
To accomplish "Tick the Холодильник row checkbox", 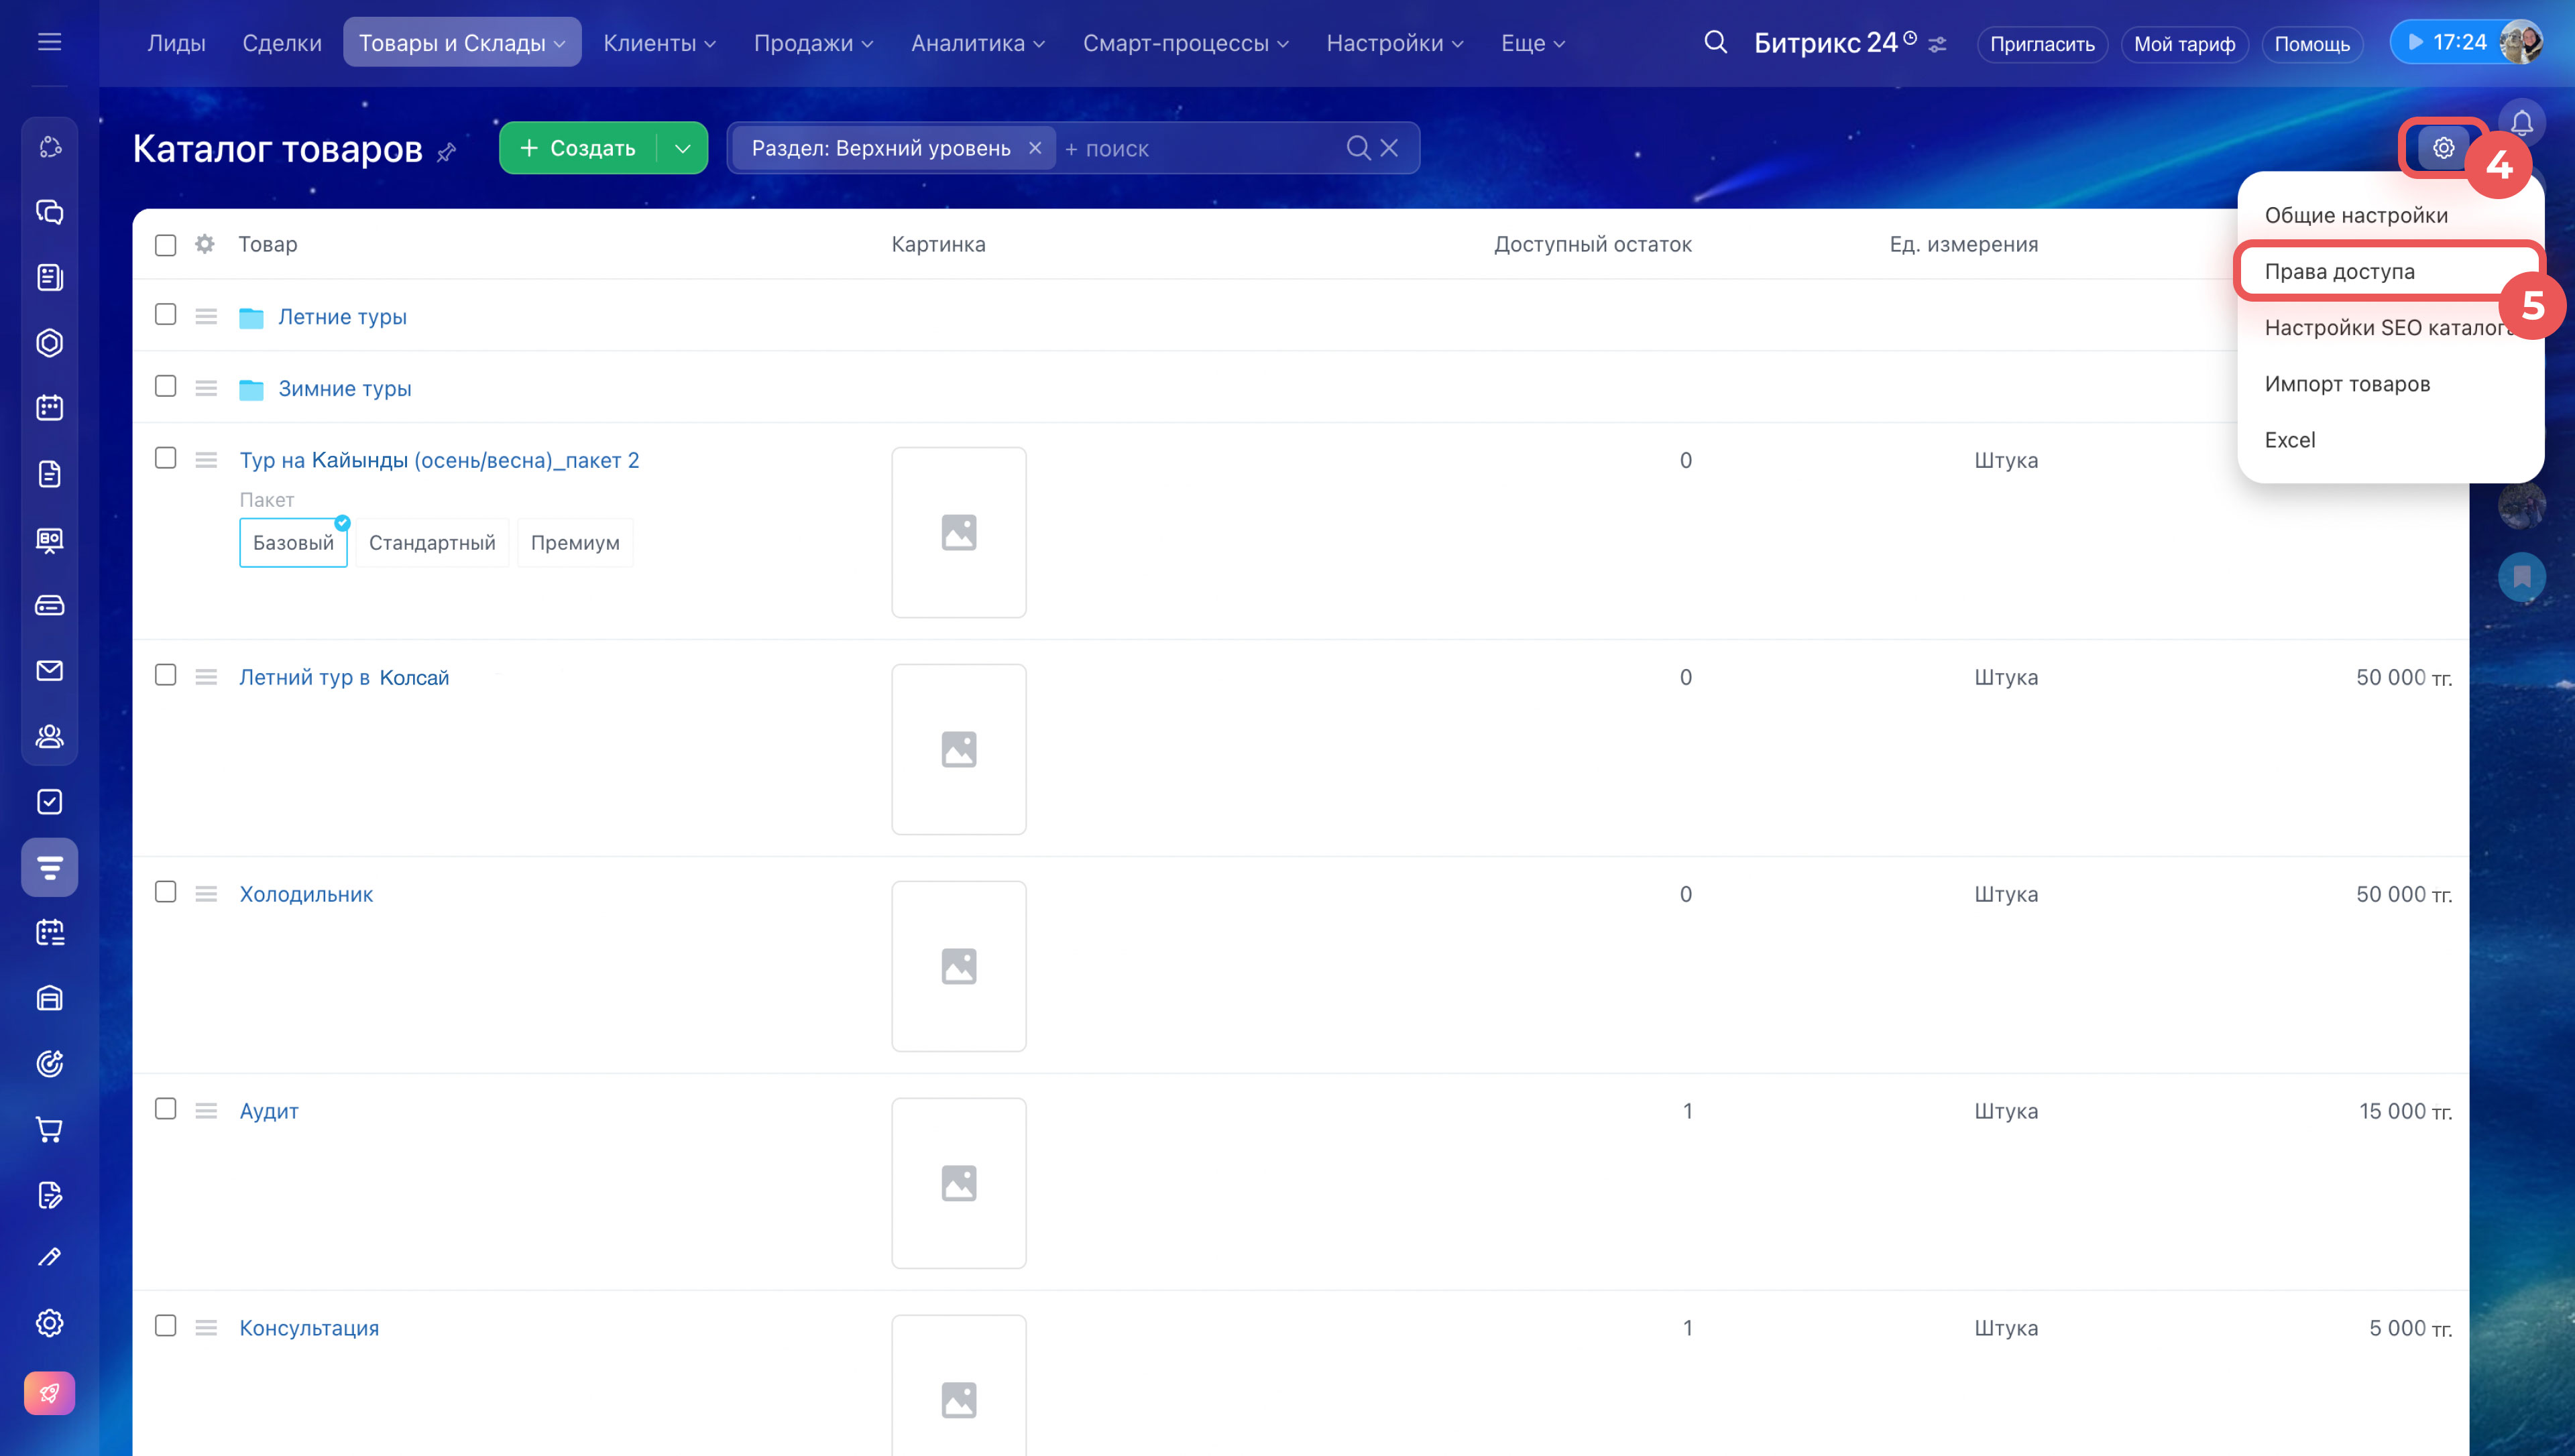I will click(x=166, y=892).
